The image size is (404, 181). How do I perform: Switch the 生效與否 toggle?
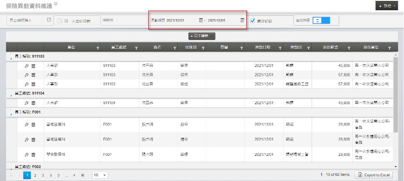pyautogui.click(x=321, y=20)
